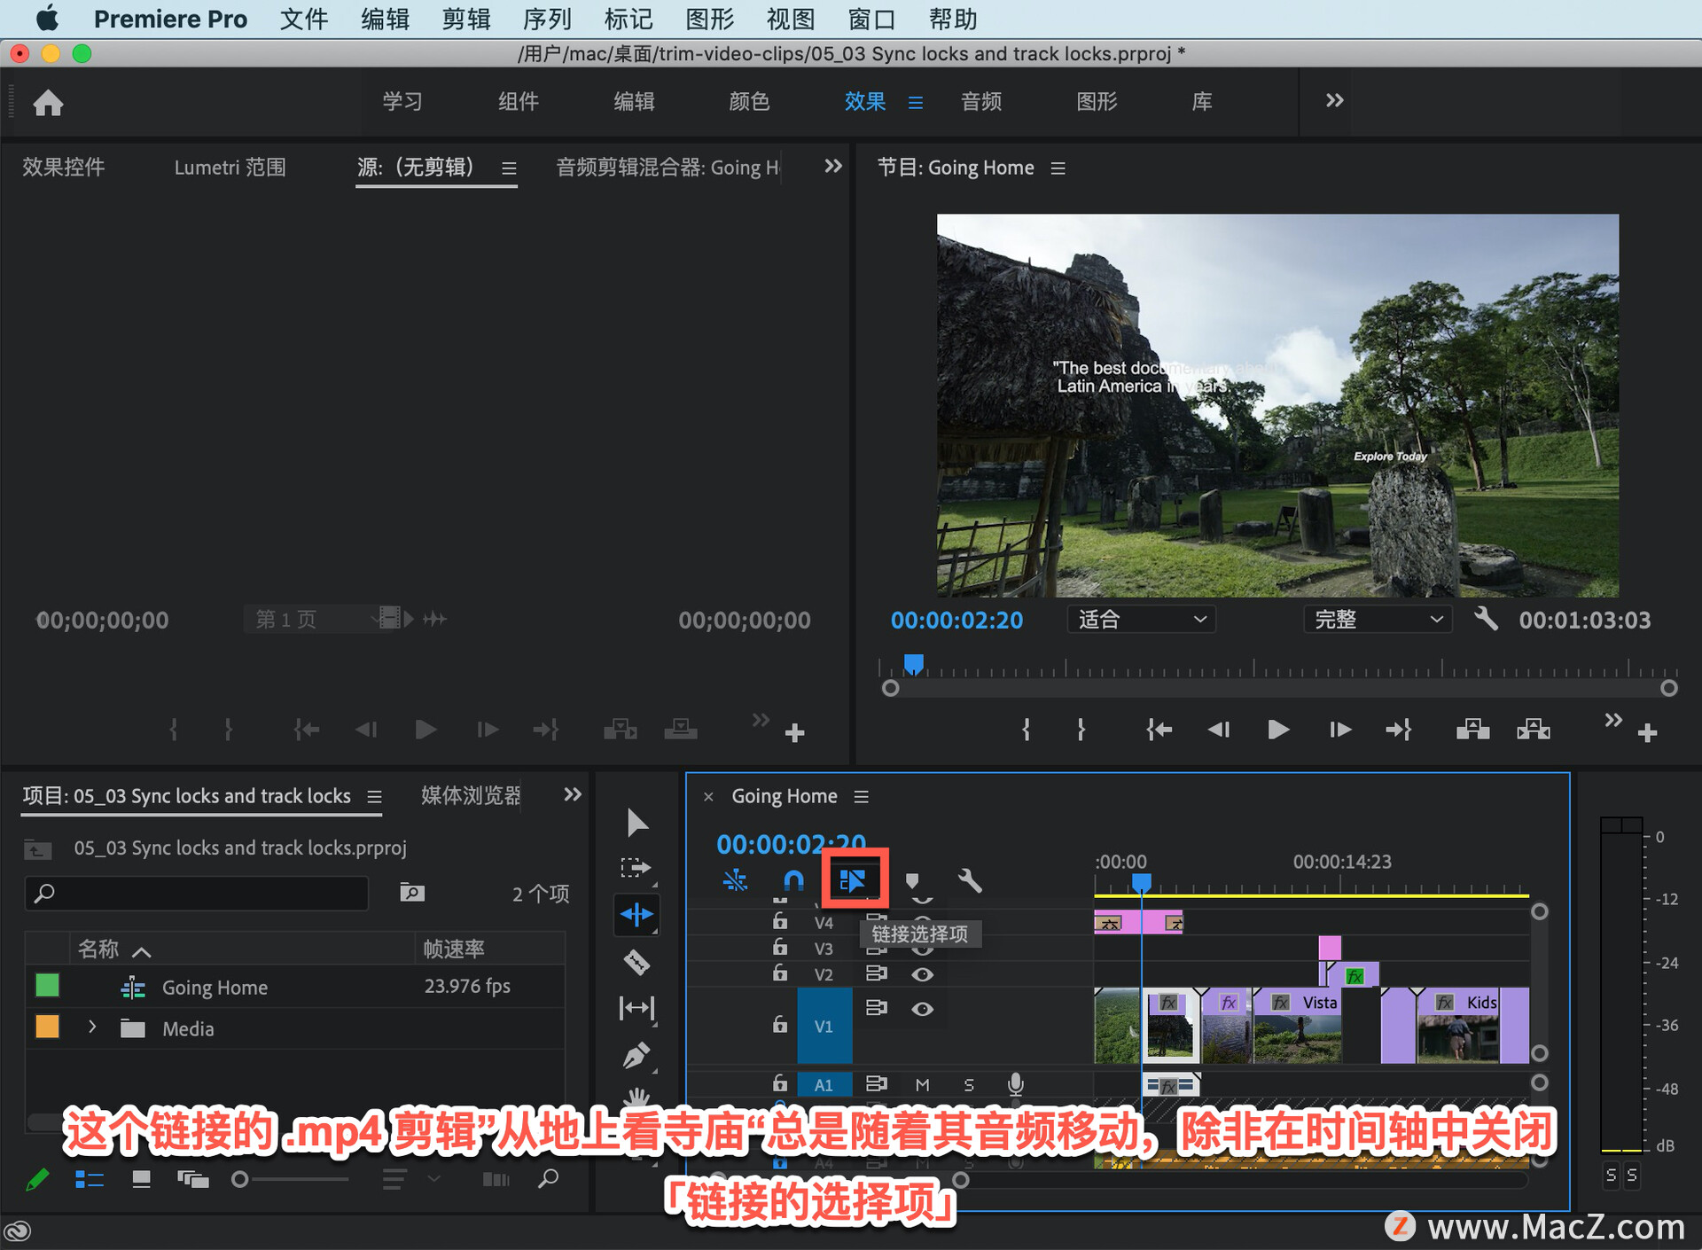
Task: Open the zoom level dropdown showing 适合
Action: click(x=1141, y=619)
